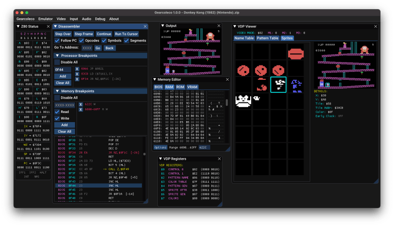Viewport: 394px width, 226px height.
Task: Collapse the Memory Editor panel
Action: pos(154,79)
